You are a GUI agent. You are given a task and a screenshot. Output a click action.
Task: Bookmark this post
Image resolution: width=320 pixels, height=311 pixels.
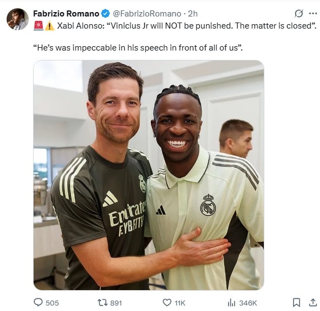pos(296,302)
